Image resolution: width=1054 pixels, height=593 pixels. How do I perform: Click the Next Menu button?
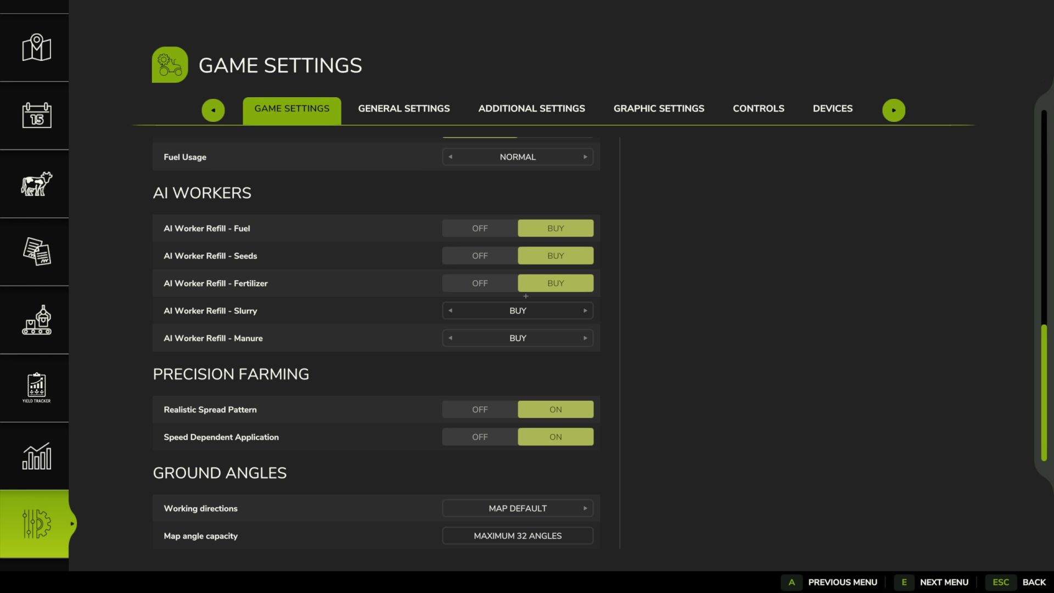[x=932, y=582]
